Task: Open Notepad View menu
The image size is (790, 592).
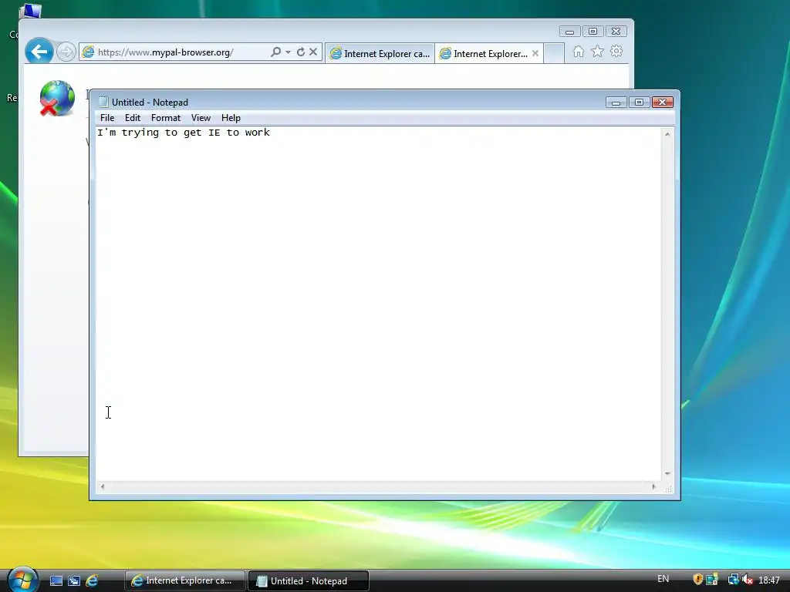Action: pos(201,118)
